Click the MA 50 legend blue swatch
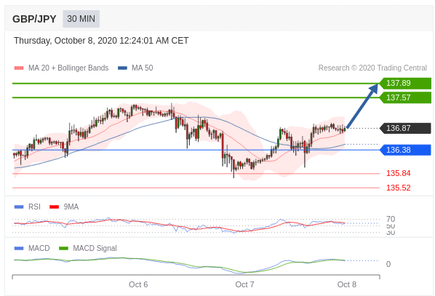The width and height of the screenshot is (435, 296). click(x=123, y=68)
